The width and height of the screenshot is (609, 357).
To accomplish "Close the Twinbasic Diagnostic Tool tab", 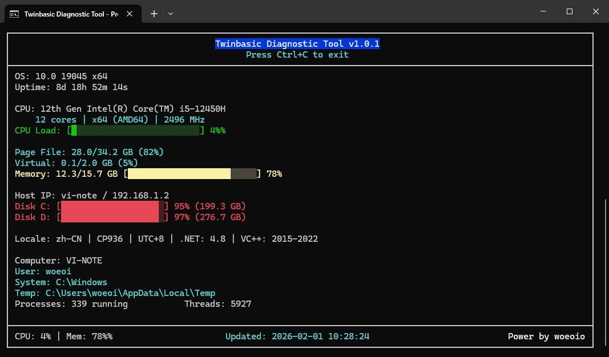I will (x=130, y=14).
